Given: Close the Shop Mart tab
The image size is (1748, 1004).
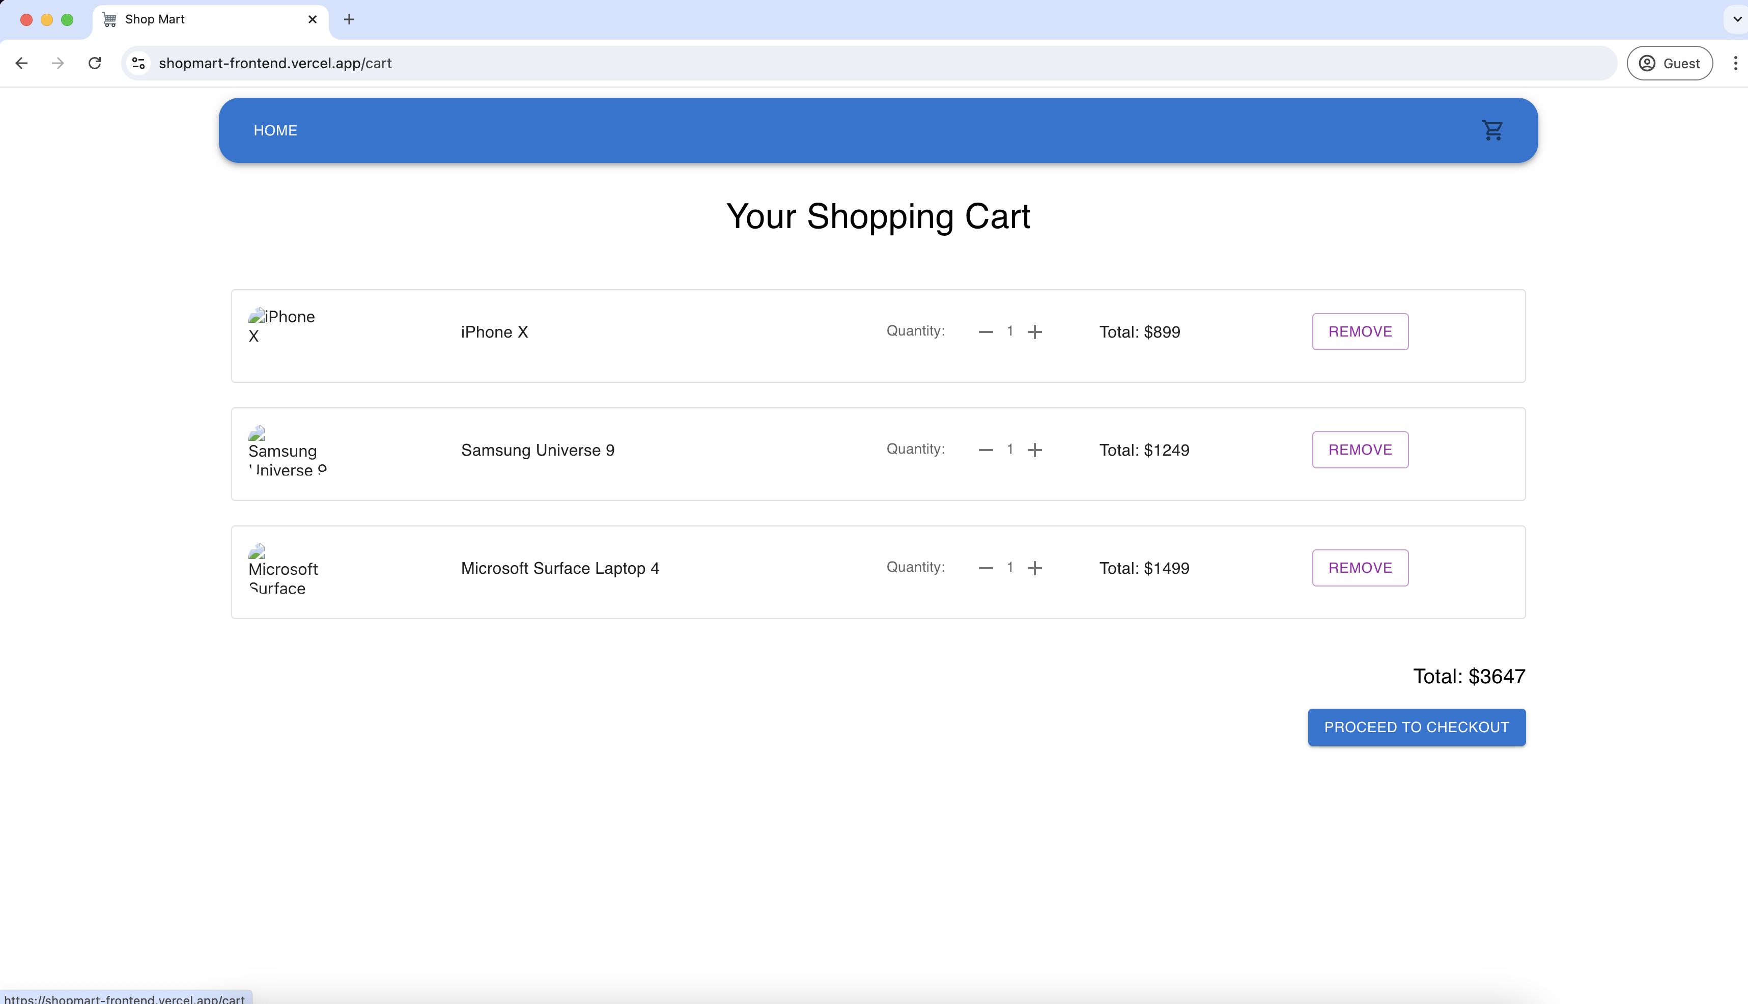Looking at the screenshot, I should click(x=312, y=19).
